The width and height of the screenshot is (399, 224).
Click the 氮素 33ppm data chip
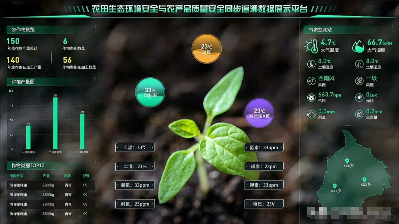click(264, 148)
